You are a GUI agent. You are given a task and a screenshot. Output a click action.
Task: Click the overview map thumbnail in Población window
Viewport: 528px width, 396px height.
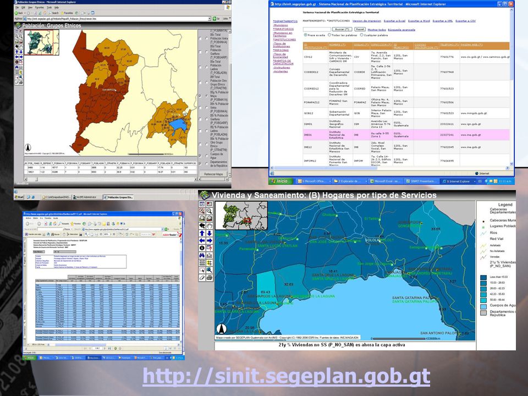pyautogui.click(x=41, y=42)
